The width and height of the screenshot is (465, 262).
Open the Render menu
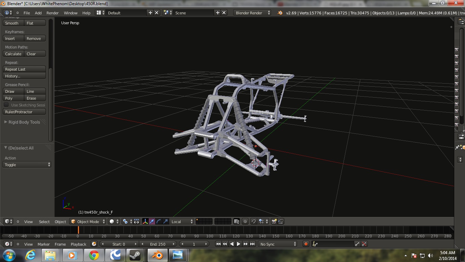click(x=53, y=13)
